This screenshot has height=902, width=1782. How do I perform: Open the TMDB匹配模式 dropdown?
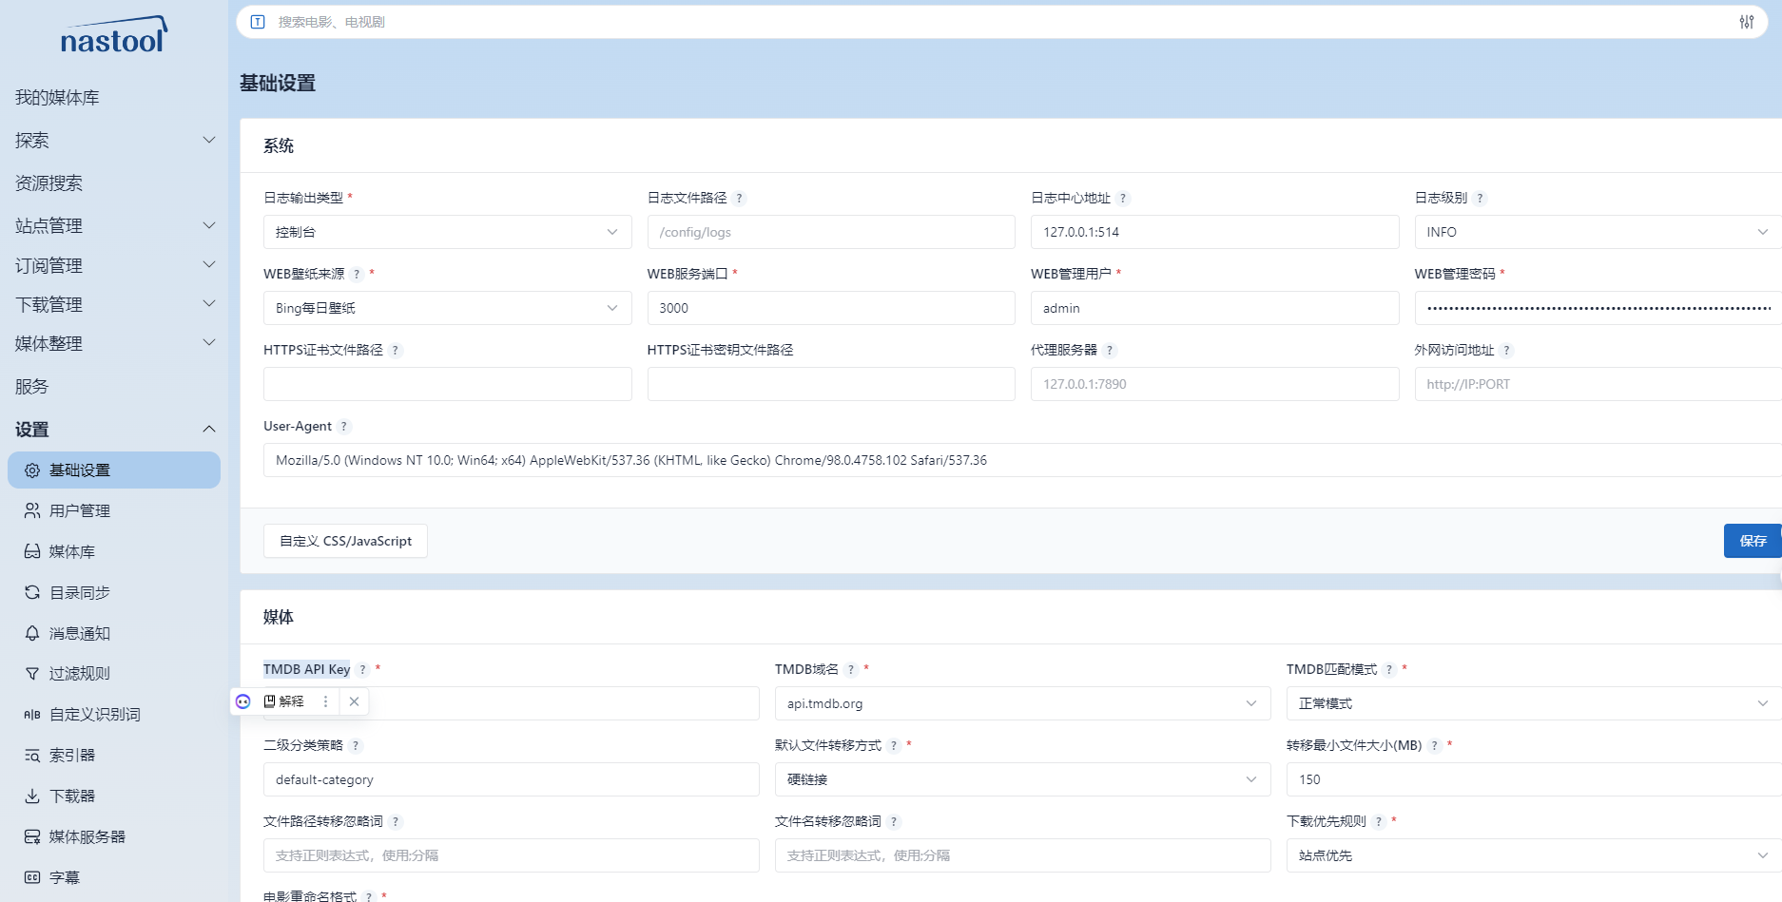[1534, 703]
